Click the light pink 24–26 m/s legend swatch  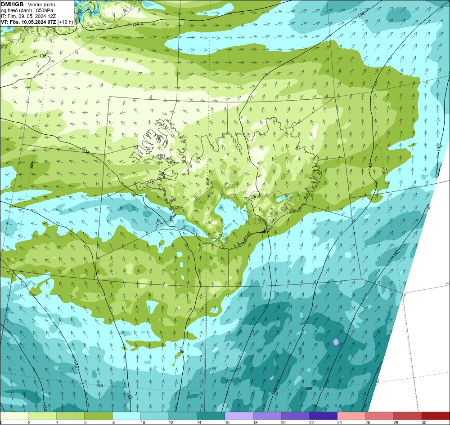click(351, 416)
